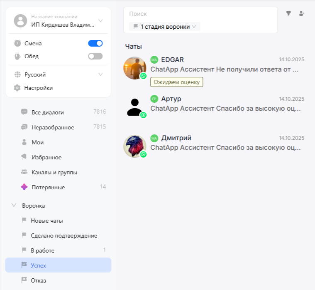Click the add contact icon
This screenshot has height=290, width=315.
tap(302, 13)
